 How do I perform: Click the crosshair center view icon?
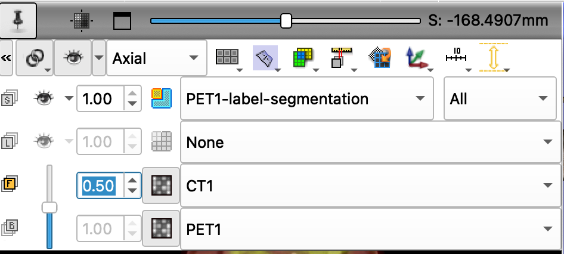coord(82,21)
